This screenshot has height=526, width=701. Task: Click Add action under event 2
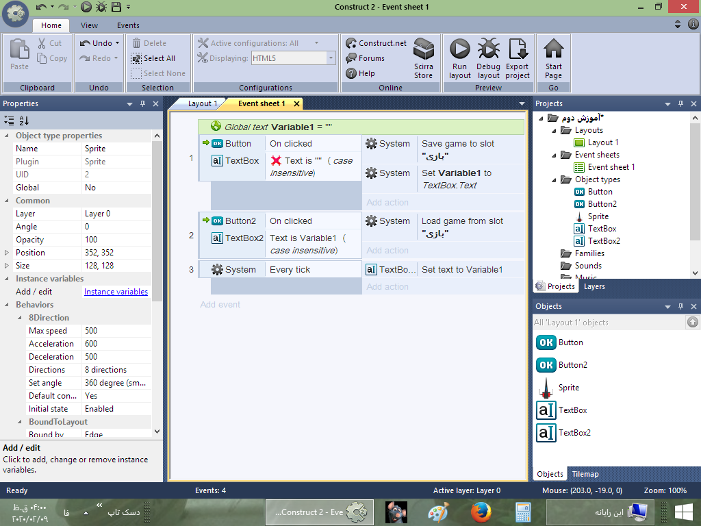(387, 251)
